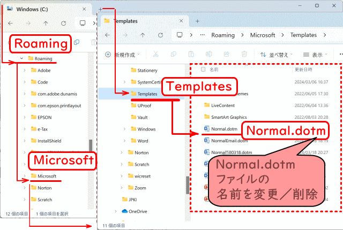Click the NormalTill0318.dotm file icon
The width and height of the screenshot is (343, 230).
point(207,152)
